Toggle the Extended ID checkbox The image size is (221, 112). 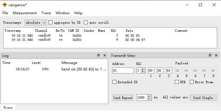pos(114,82)
